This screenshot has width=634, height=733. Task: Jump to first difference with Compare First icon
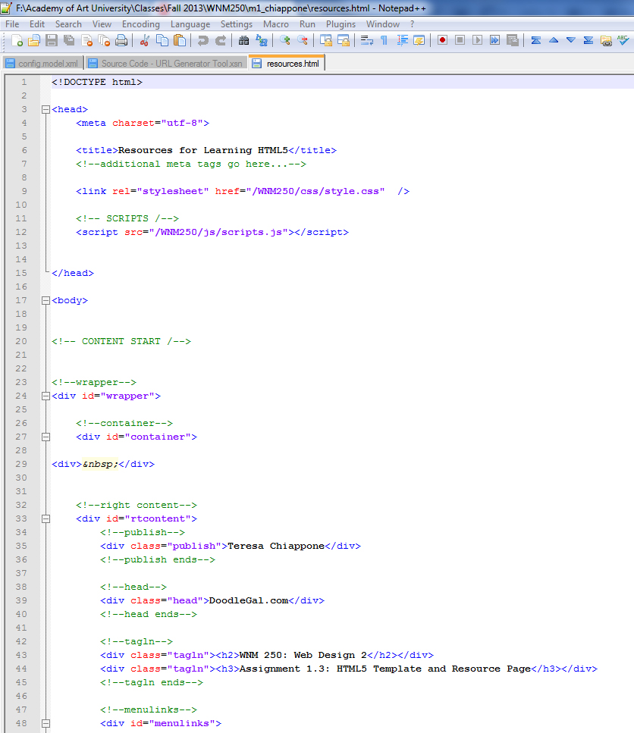[x=536, y=41]
